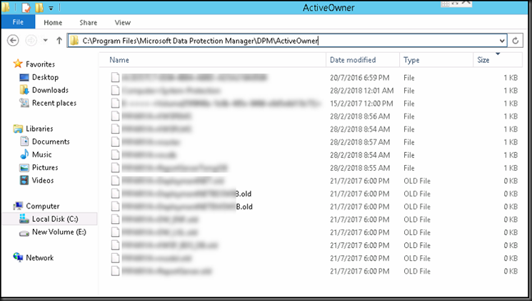The image size is (532, 301).
Task: Click the Music note icon
Action: [24, 154]
